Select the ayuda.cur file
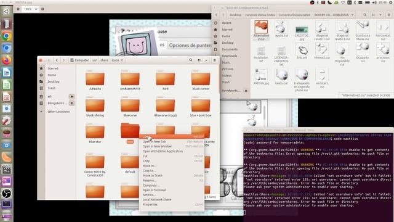The image size is (394, 222). click(281, 29)
